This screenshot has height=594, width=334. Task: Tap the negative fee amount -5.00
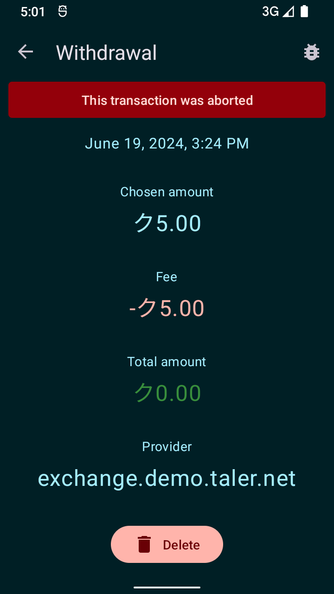click(x=167, y=308)
